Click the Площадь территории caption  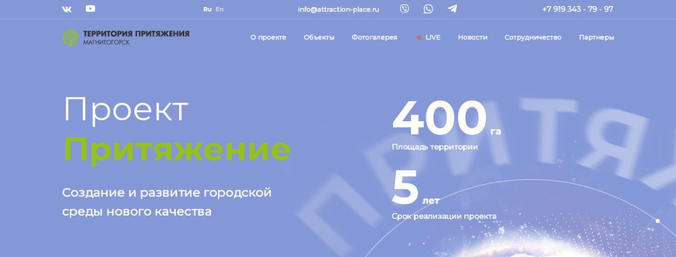pos(435,147)
